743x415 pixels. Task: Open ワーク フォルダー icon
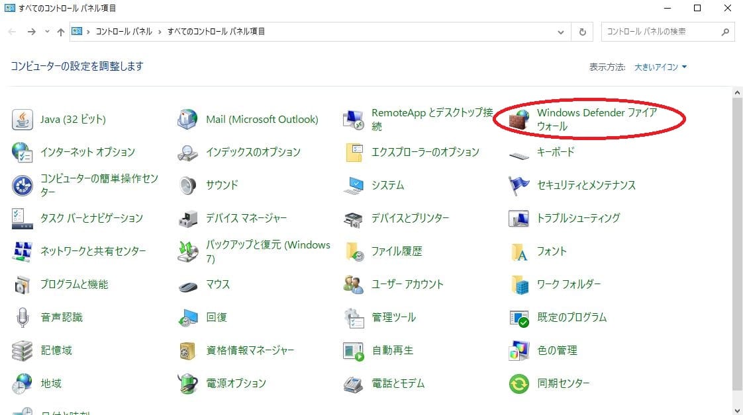click(520, 285)
